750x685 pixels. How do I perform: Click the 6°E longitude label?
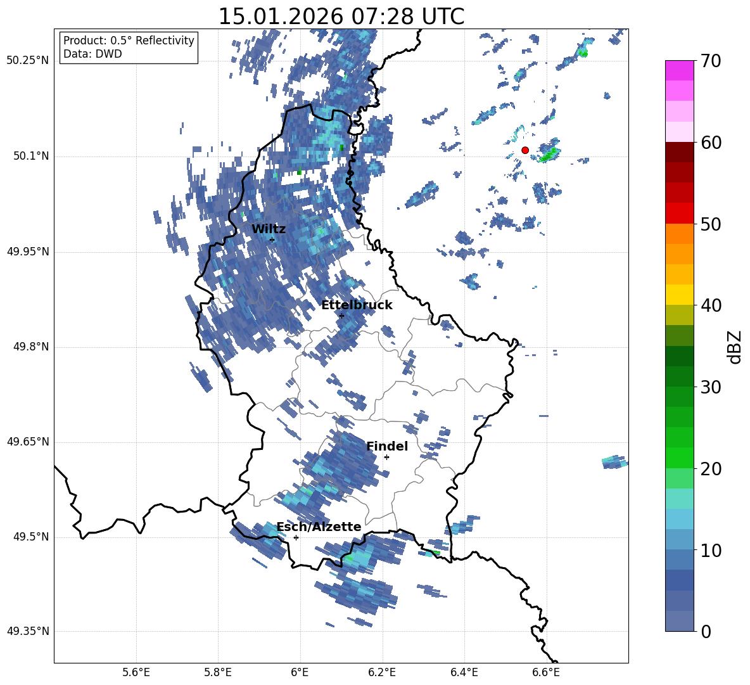[x=300, y=672]
